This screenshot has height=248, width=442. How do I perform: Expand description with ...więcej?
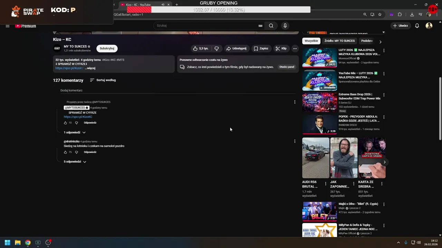pos(90,68)
